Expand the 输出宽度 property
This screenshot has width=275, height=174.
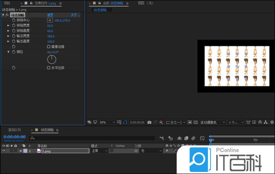pos(9,36)
